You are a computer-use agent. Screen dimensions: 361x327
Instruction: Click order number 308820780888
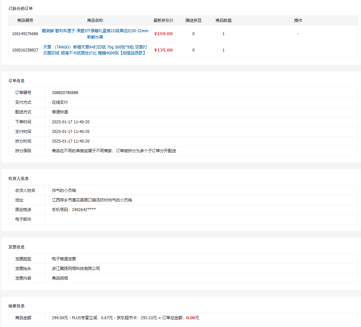click(x=65, y=93)
